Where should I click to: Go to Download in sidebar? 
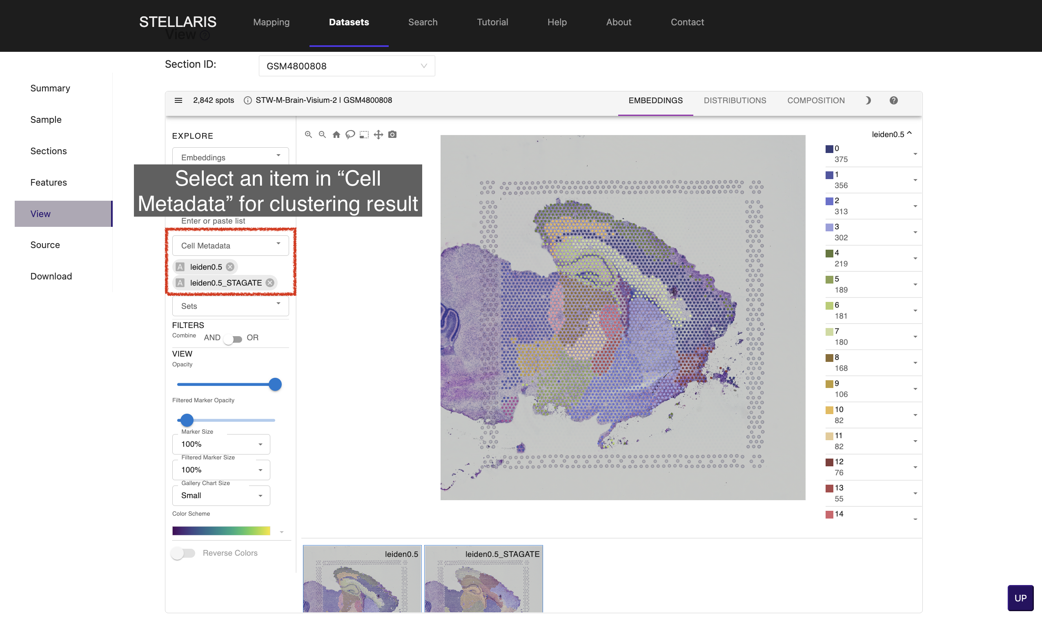pos(51,276)
